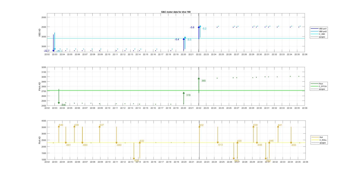This screenshot has height=179, width=362.
Task: Click the '365' pitch data label
Action: [203, 81]
